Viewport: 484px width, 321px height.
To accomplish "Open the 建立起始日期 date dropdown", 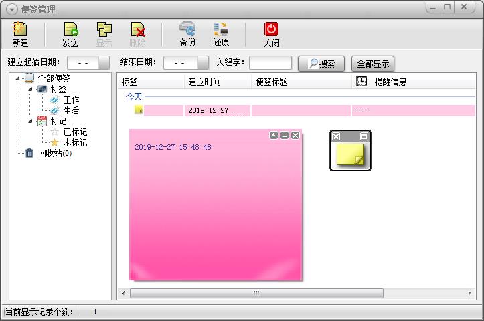I will point(104,63).
